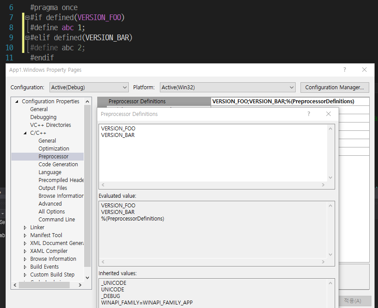This screenshot has height=308, width=378.
Task: Expand the Build Events tree node
Action: click(25, 267)
